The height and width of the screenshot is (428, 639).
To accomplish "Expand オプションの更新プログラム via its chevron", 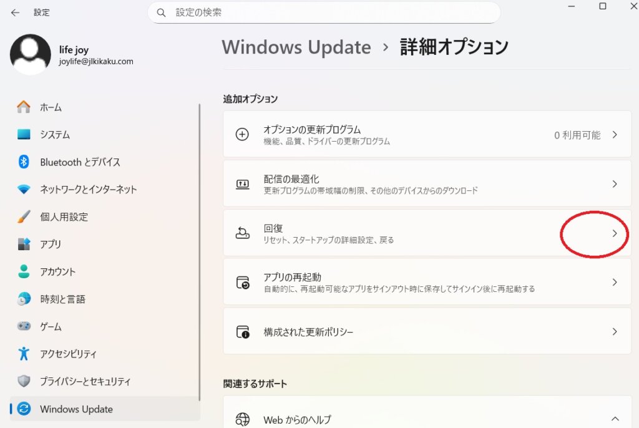I will click(x=615, y=135).
